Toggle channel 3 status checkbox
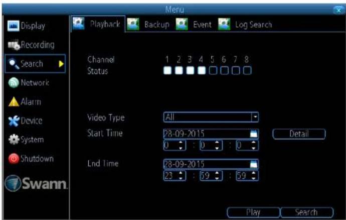 tap(190, 70)
